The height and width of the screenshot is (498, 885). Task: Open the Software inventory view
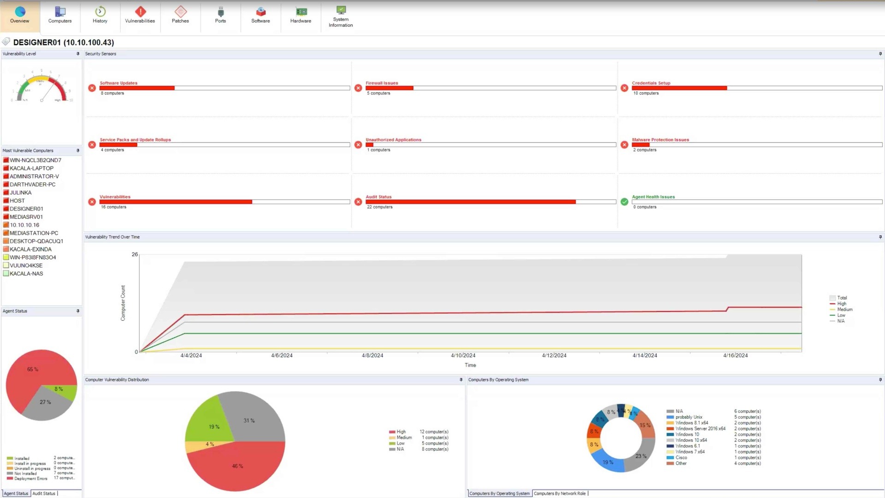(x=260, y=15)
